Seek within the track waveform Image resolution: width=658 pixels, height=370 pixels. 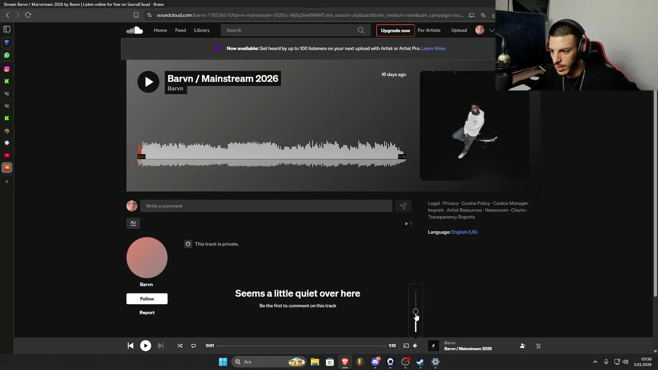click(x=271, y=154)
